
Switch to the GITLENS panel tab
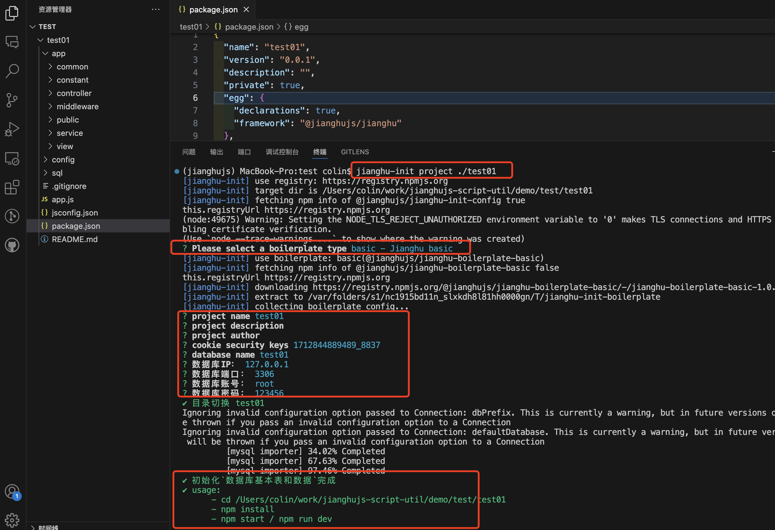tap(355, 152)
